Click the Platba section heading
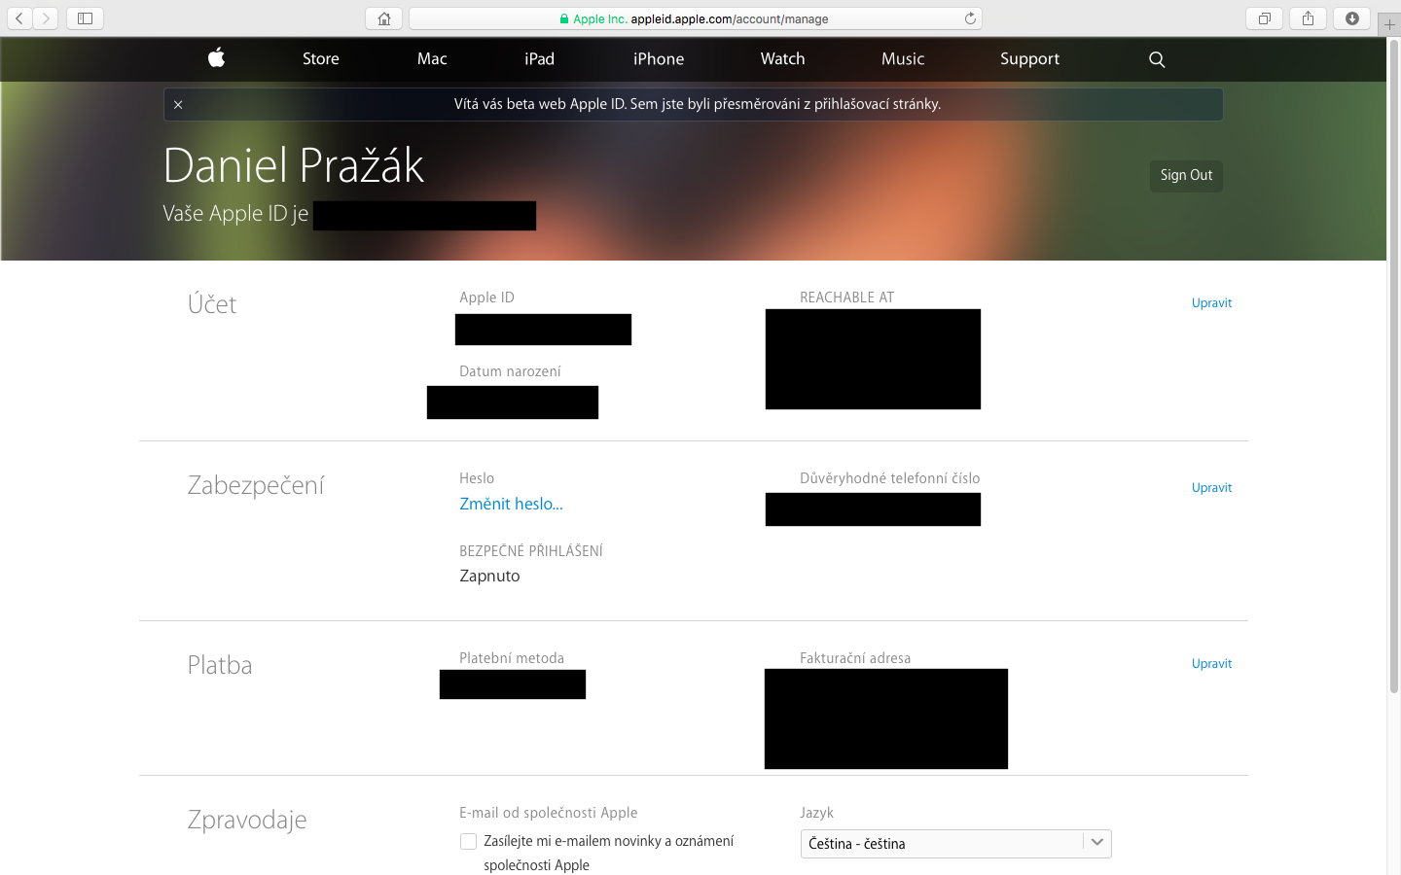Screen dimensions: 1401x875 point(220,665)
